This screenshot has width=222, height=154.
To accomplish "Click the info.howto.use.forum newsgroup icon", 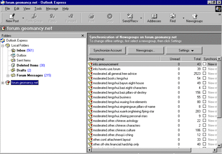I will click(90, 69).
